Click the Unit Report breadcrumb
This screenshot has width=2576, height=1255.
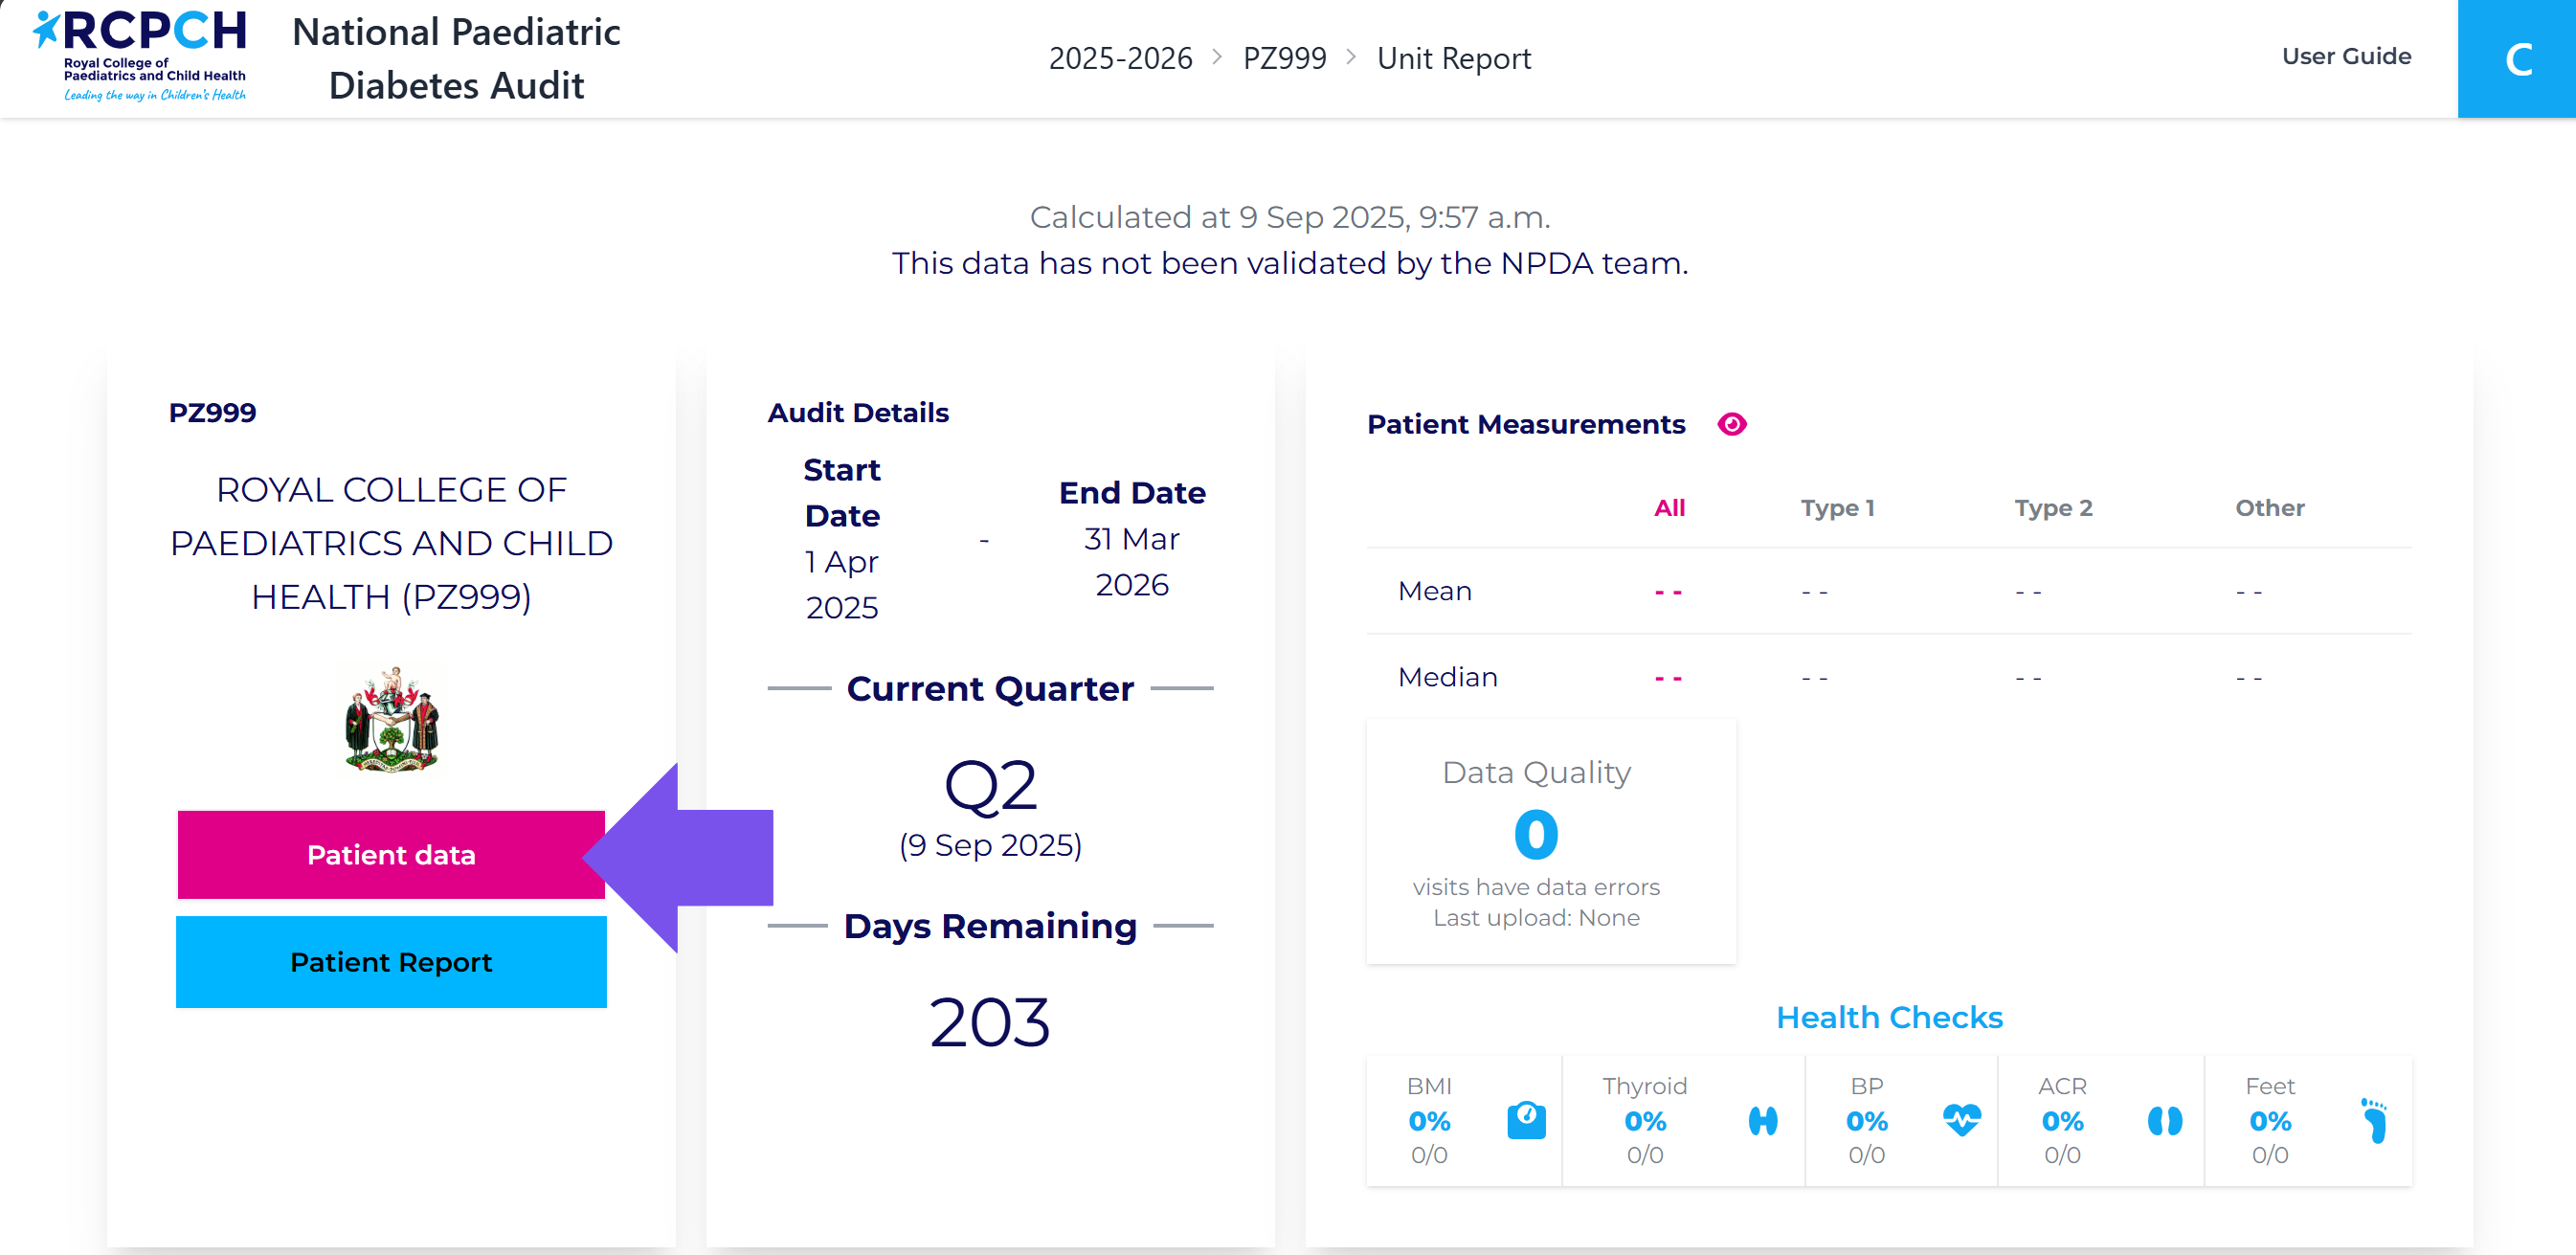pyautogui.click(x=1453, y=58)
